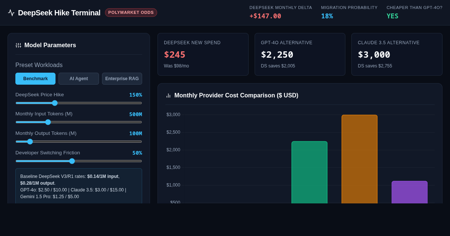Click the baseline DeepSeek rates info box
450x236 pixels.
[79, 186]
